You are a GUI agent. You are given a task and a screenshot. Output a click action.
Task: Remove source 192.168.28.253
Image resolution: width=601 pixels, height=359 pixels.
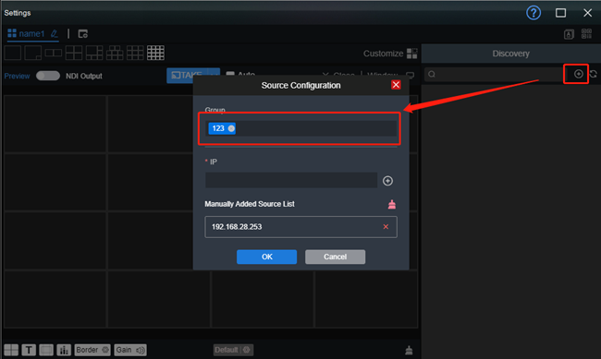[x=386, y=227]
